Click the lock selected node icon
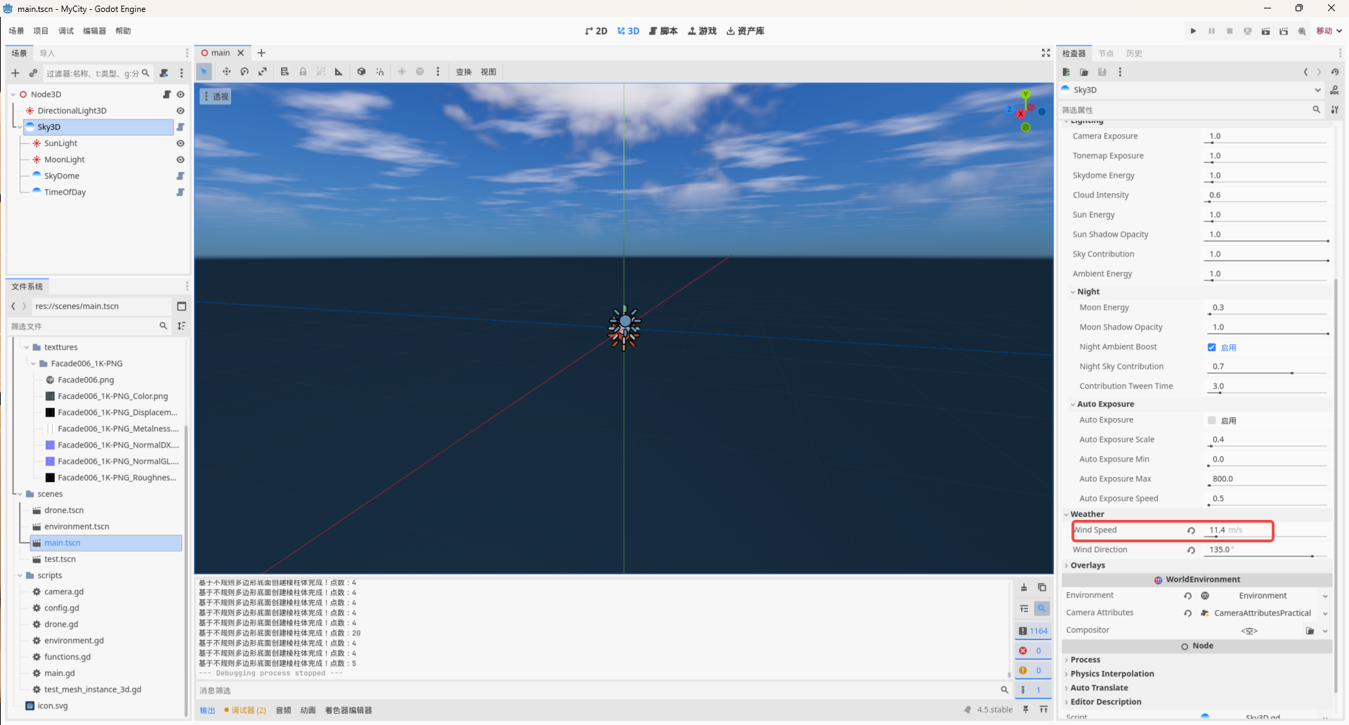Screen dimensions: 1349x725 tap(303, 72)
